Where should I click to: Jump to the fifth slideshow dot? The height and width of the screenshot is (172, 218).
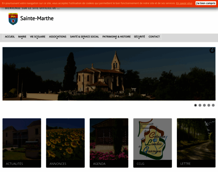click(213, 105)
